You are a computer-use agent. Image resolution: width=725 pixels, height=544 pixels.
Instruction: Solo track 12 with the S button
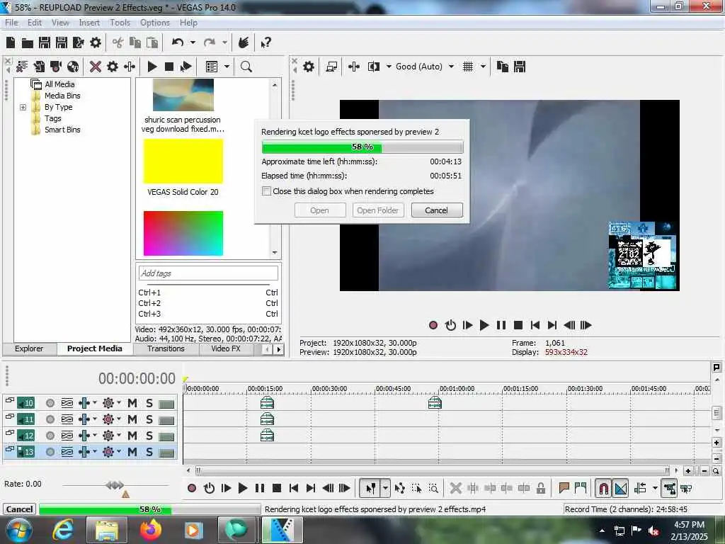pyautogui.click(x=149, y=436)
